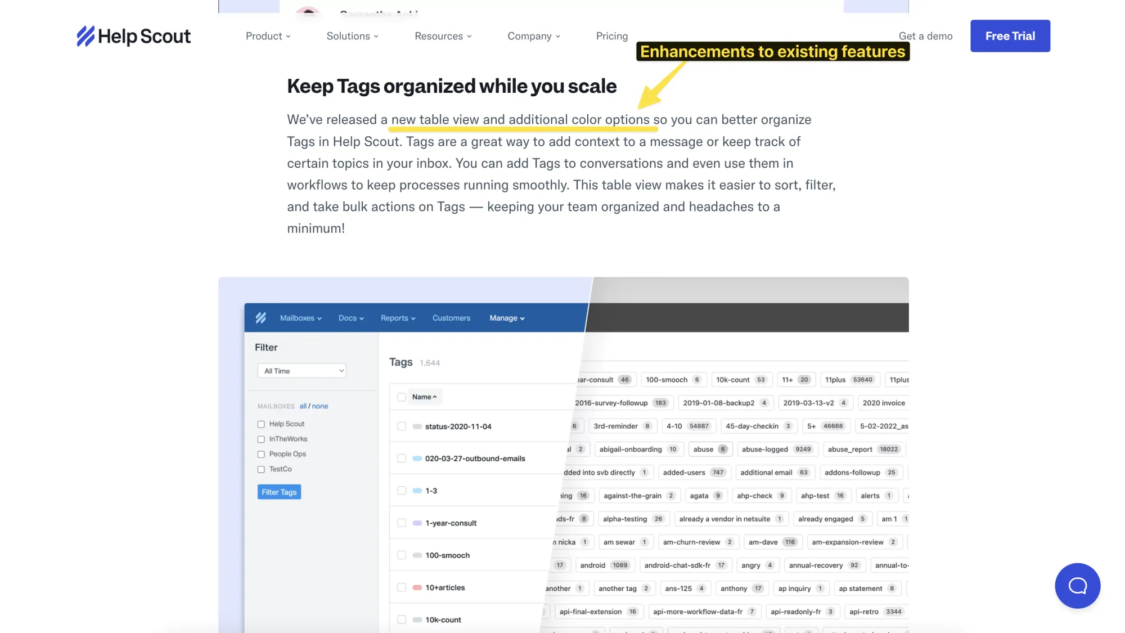Toggle the InTheWorks mailbox checkbox
The image size is (1125, 633).
pos(260,438)
